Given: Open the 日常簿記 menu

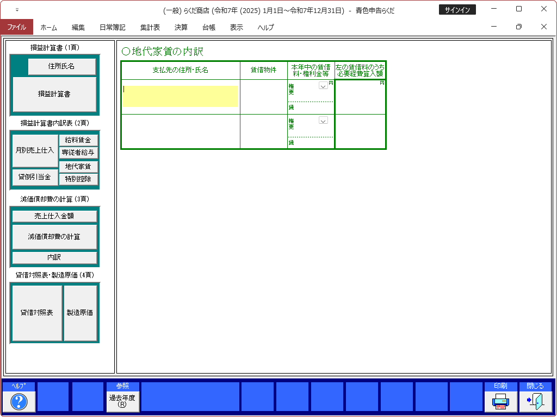Looking at the screenshot, I should 112,27.
